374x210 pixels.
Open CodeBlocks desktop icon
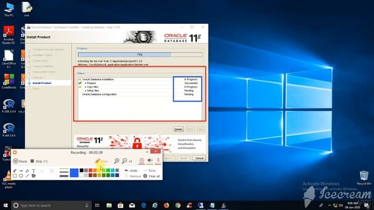tap(9, 82)
